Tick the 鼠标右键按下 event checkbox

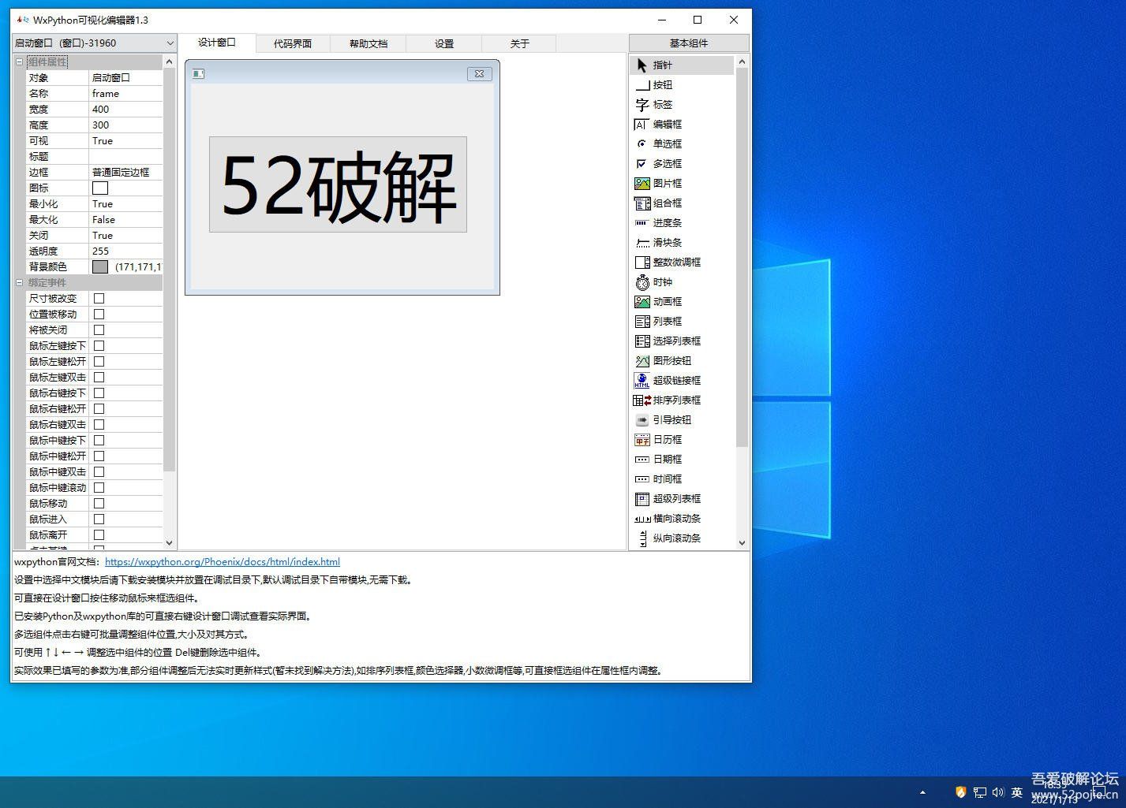point(99,393)
